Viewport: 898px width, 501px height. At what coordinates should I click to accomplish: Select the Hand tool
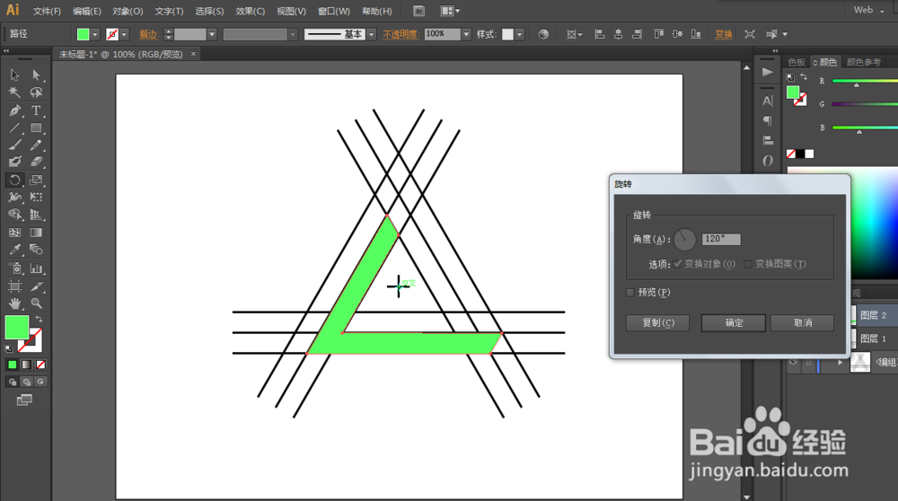pyautogui.click(x=15, y=303)
